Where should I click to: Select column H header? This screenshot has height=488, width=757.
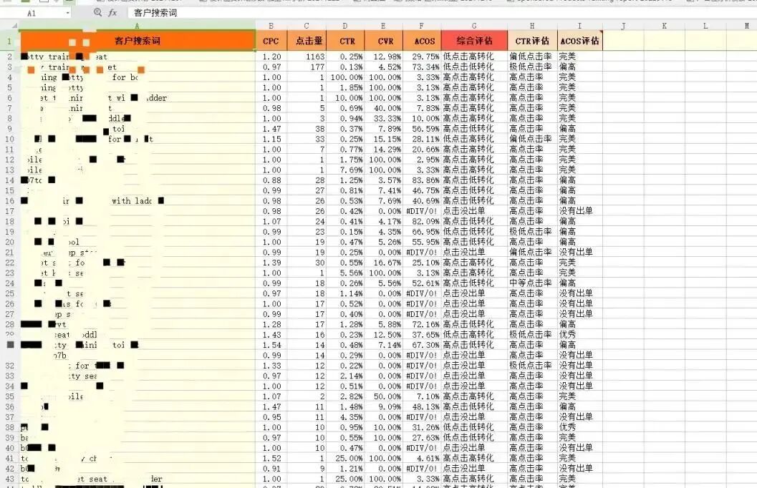[532, 26]
